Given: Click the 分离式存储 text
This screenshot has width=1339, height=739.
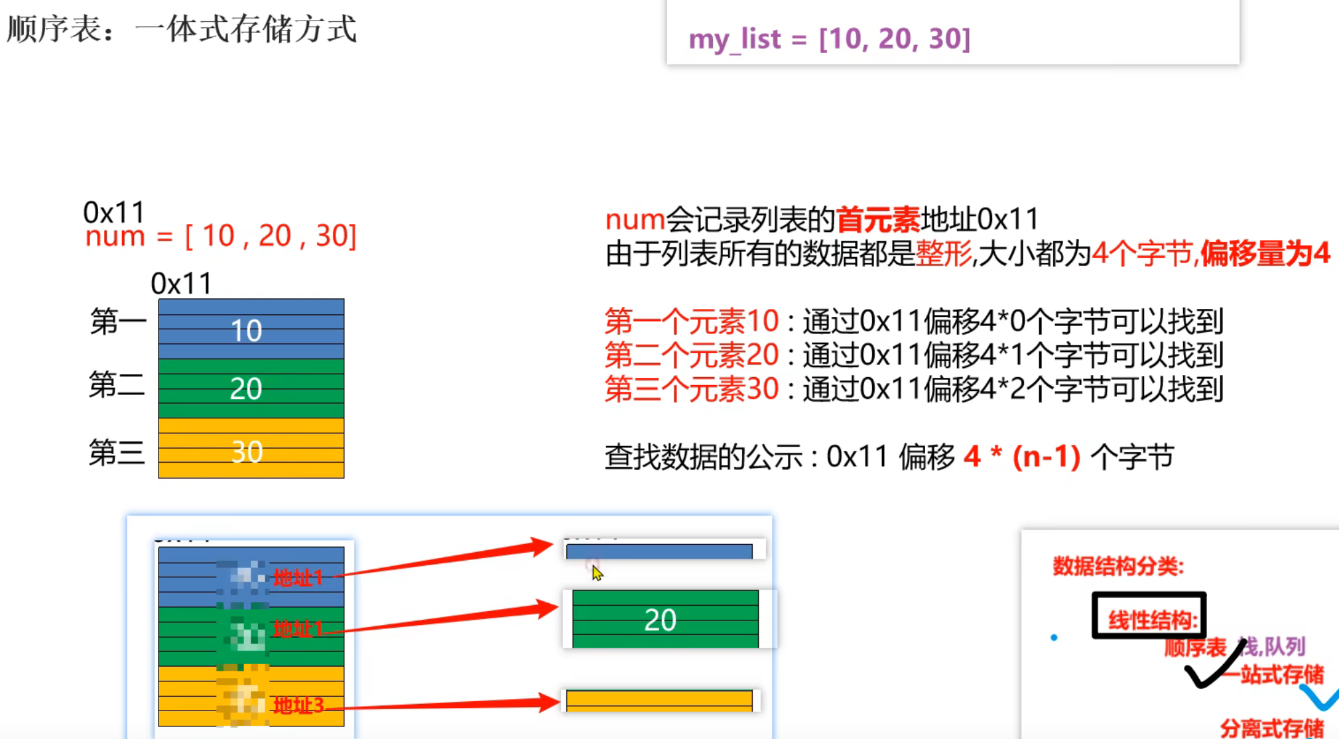Looking at the screenshot, I should coord(1271,727).
